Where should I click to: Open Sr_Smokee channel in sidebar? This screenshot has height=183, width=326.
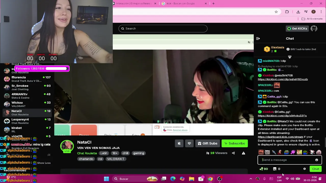click(x=27, y=87)
